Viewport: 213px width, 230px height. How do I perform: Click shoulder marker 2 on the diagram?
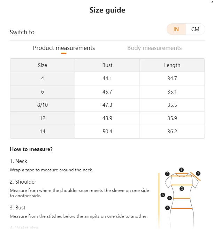click(167, 174)
